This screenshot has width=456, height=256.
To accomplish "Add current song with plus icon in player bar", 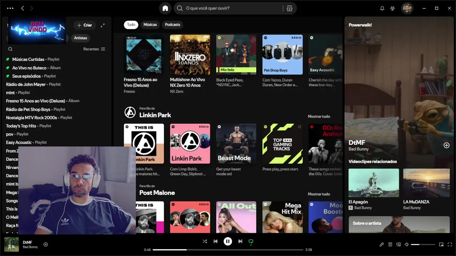I will pyautogui.click(x=46, y=244).
